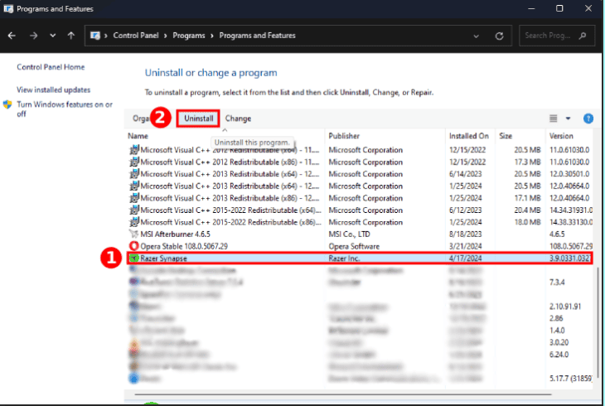Click the 20.4 MB size cell
This screenshot has height=406, width=605.
tap(527, 210)
